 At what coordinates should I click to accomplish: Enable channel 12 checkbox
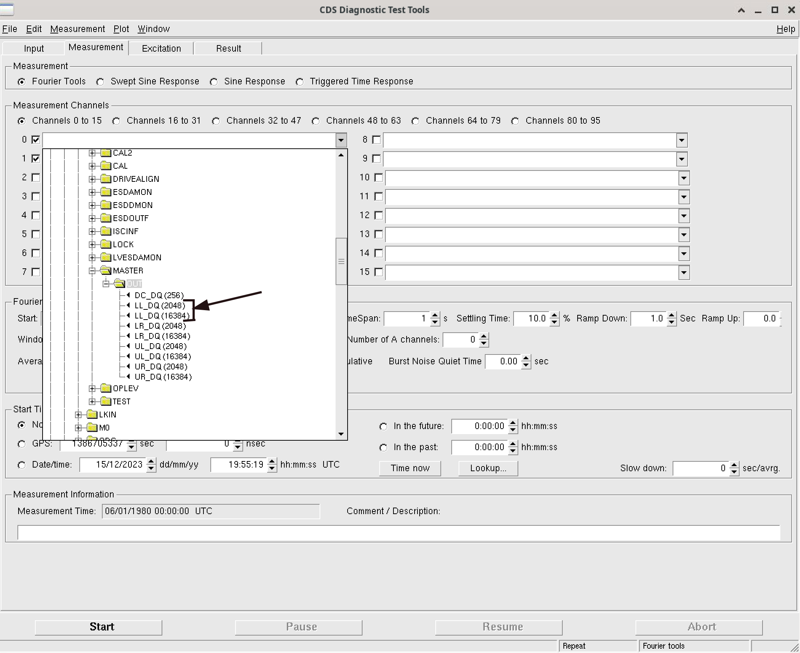[379, 216]
